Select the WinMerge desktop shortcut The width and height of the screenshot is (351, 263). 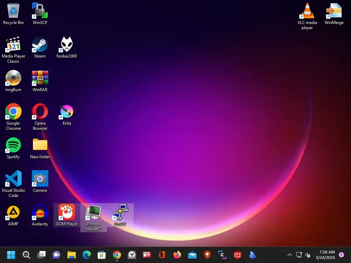[x=334, y=14]
